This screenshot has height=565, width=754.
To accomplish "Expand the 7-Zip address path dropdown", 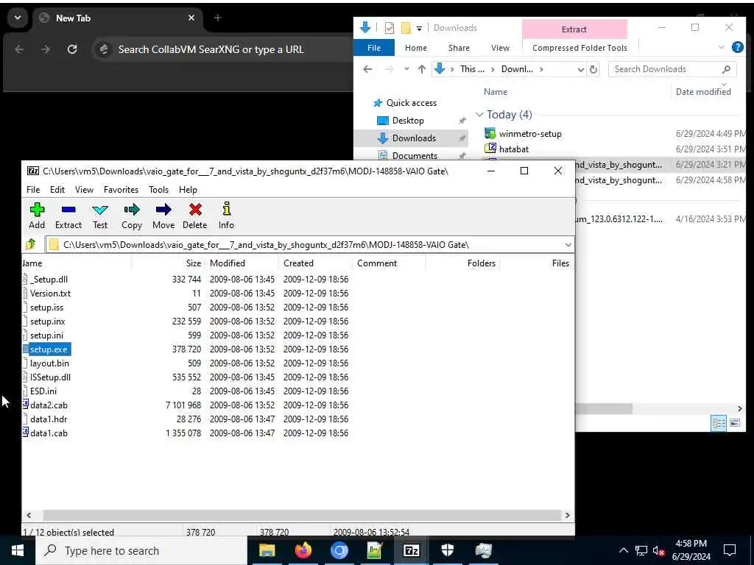I will click(x=568, y=244).
